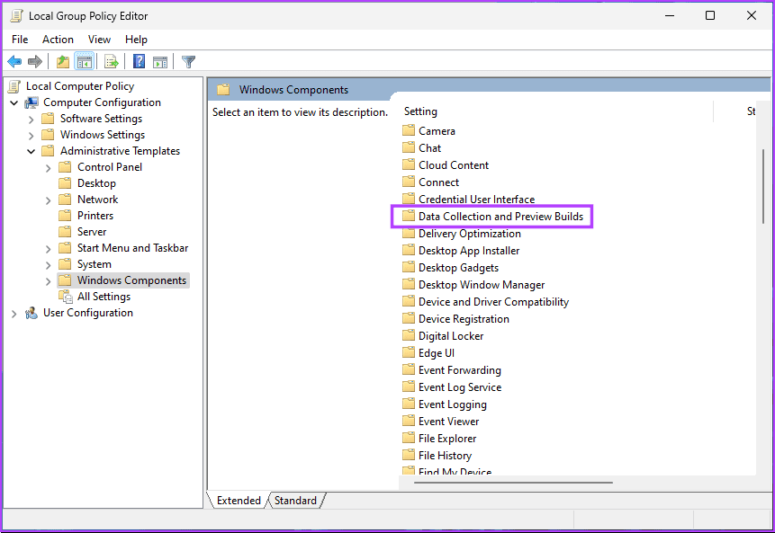Click the Local Computer Policy scroll icon
Viewport: 775px width, 533px height.
coord(14,86)
